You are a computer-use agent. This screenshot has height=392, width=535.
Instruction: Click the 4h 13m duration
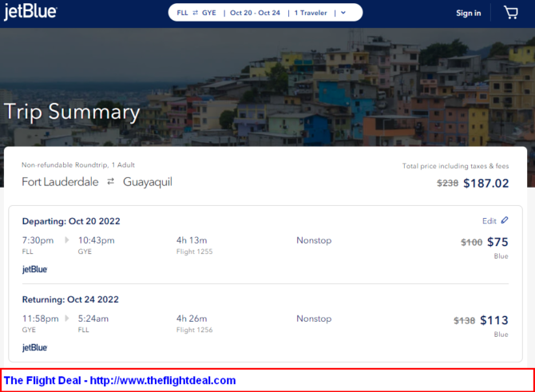[x=192, y=240]
